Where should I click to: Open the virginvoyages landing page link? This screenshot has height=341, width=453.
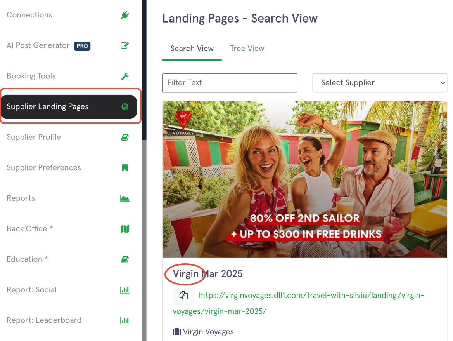pos(298,303)
